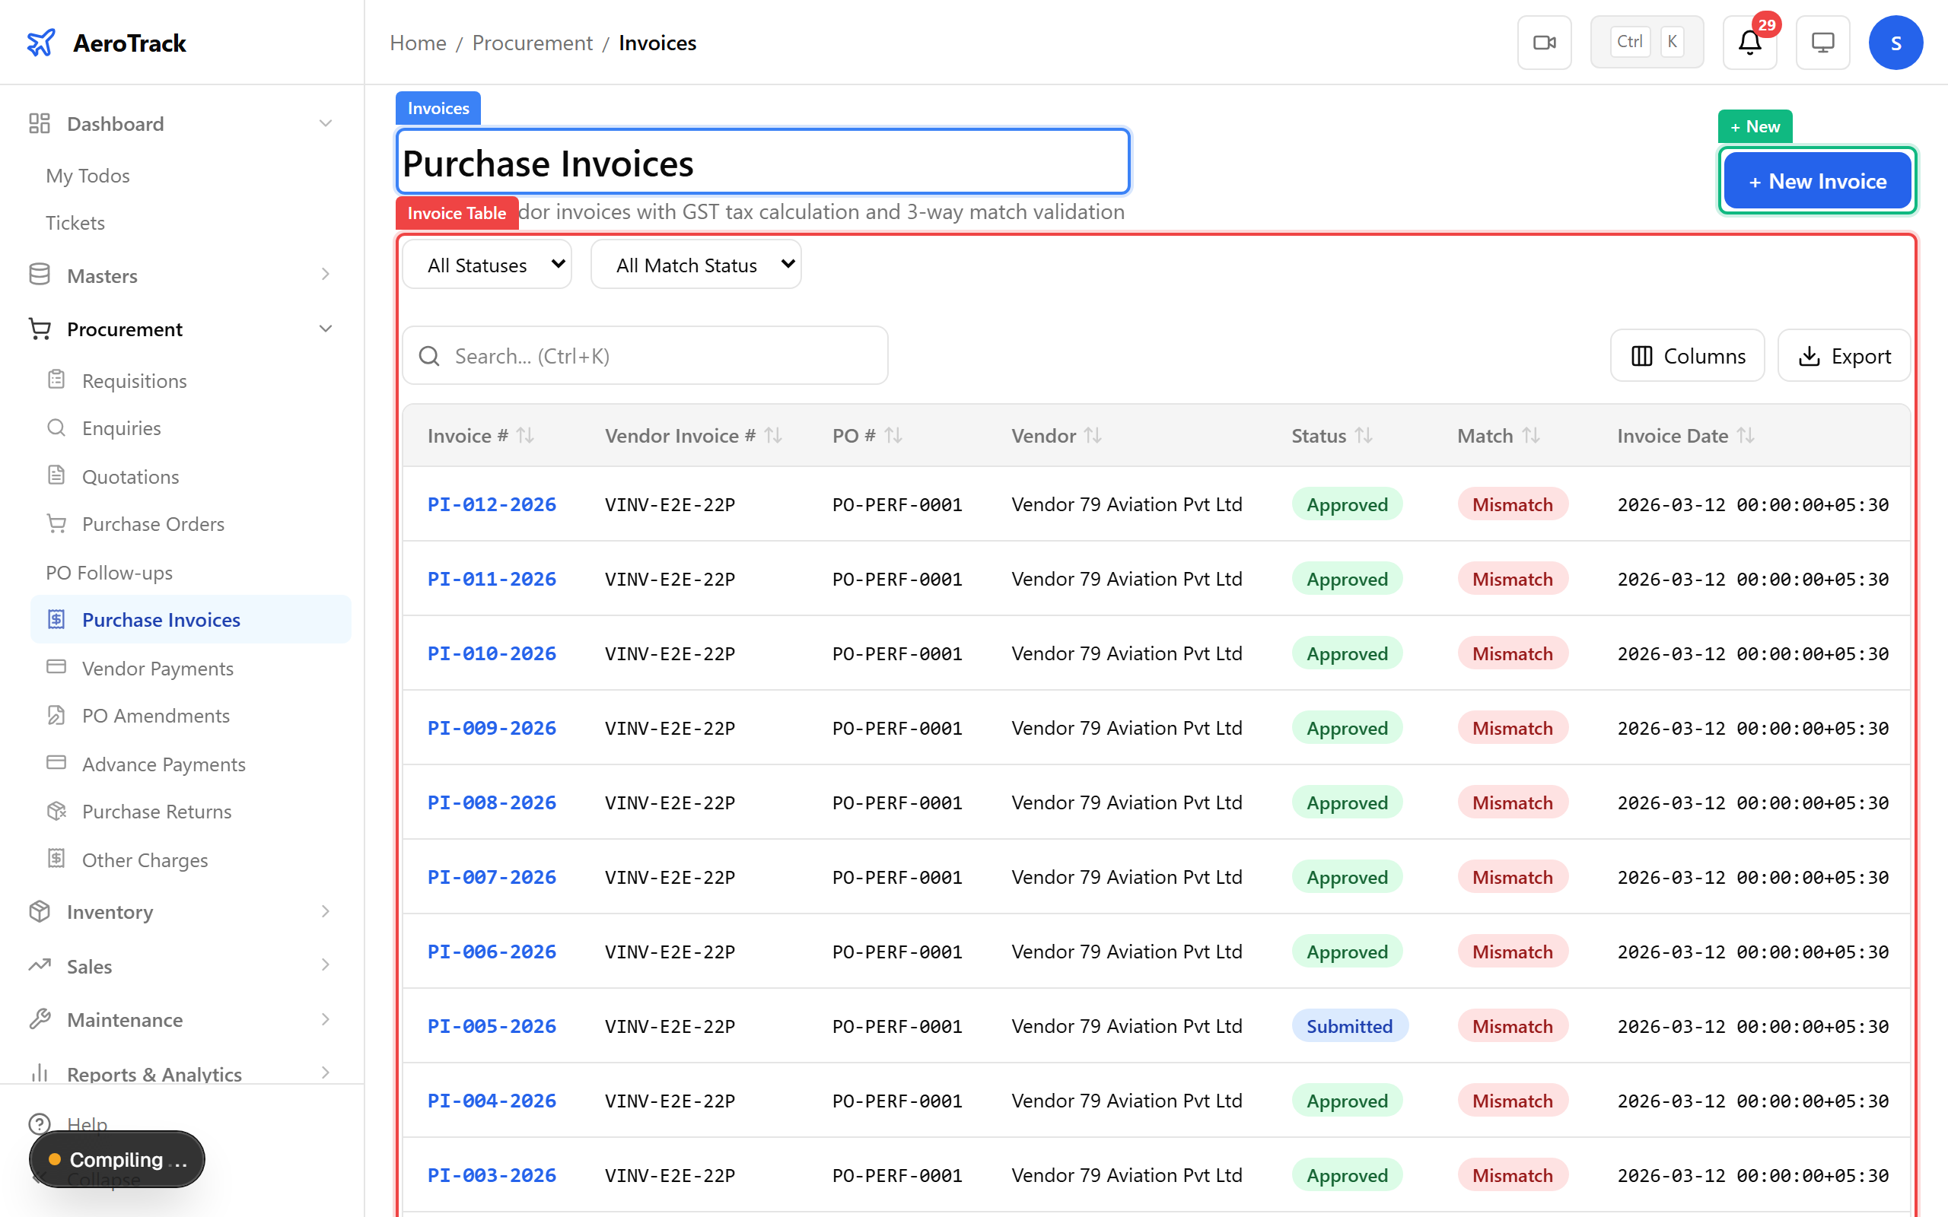Open the All Statuses dropdown

486,264
